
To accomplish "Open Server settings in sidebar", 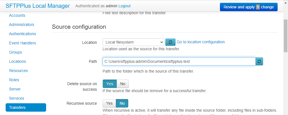I will coord(15,89).
